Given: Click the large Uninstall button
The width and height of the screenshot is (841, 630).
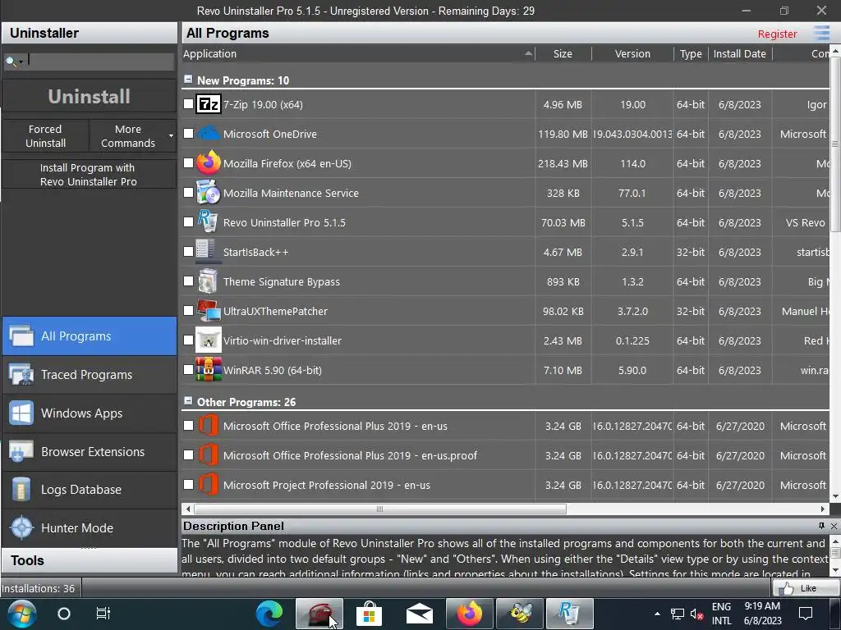Looking at the screenshot, I should [x=90, y=97].
